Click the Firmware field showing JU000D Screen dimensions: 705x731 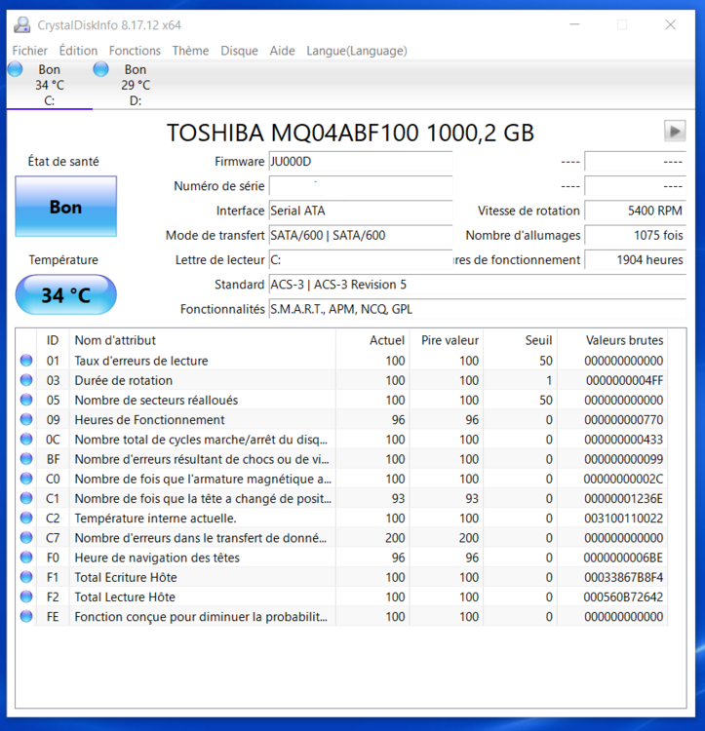[360, 162]
